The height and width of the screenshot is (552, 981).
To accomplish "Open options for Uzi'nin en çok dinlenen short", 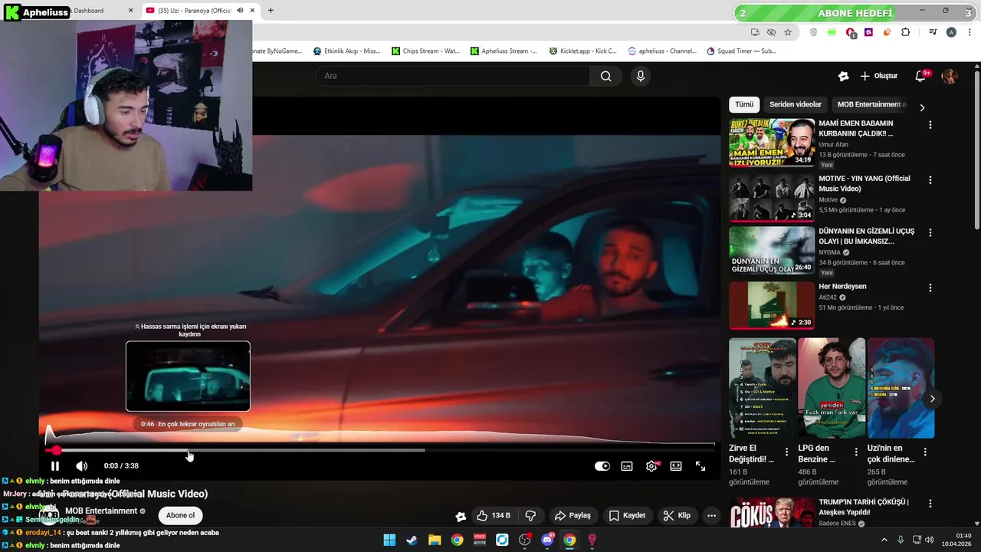I will click(x=925, y=452).
